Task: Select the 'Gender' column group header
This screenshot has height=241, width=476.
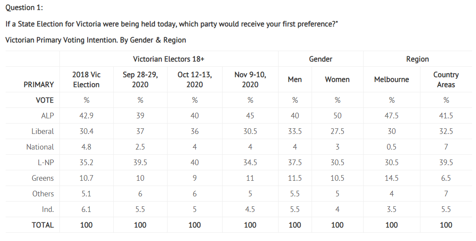Action: 320,59
